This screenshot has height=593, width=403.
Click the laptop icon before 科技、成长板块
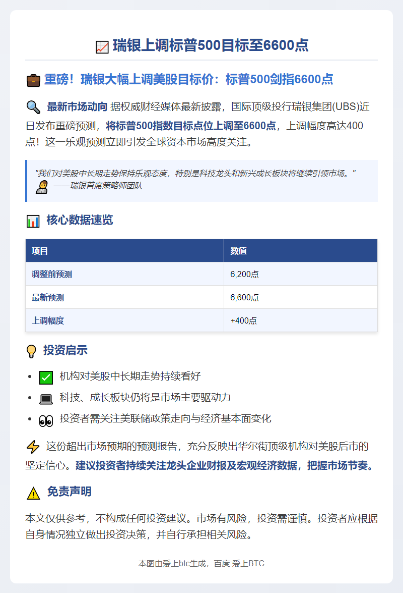point(46,399)
